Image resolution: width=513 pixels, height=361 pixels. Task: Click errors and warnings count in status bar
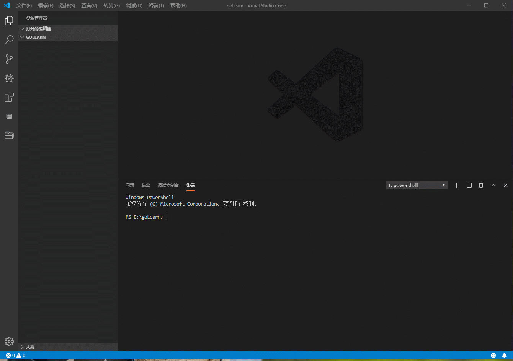[16, 356]
